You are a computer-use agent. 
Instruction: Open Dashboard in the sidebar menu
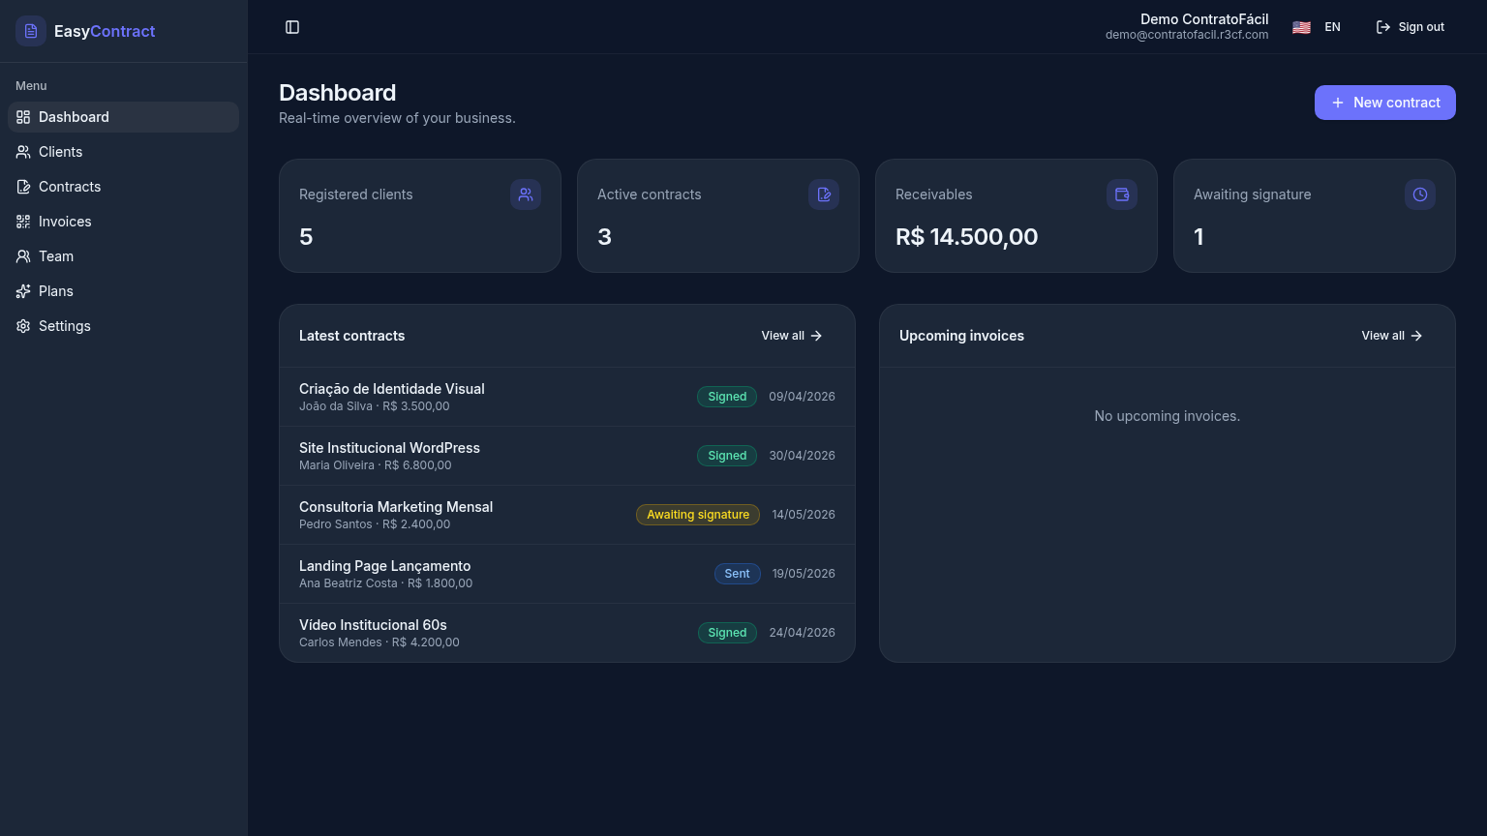[123, 117]
